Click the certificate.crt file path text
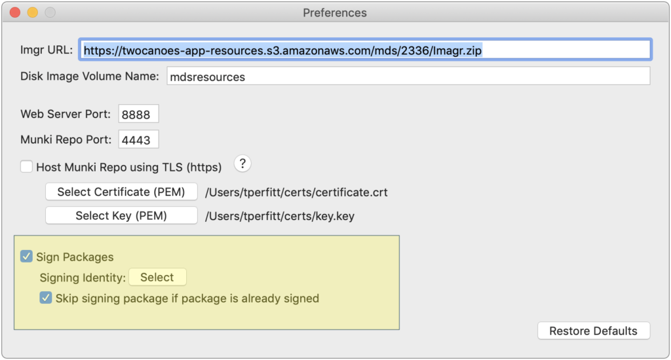Viewport: 671px width, 360px height. [296, 192]
